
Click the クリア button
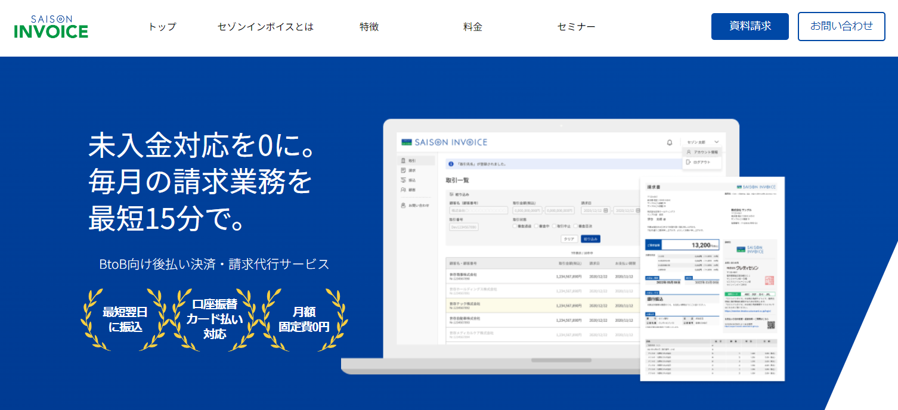coord(569,239)
